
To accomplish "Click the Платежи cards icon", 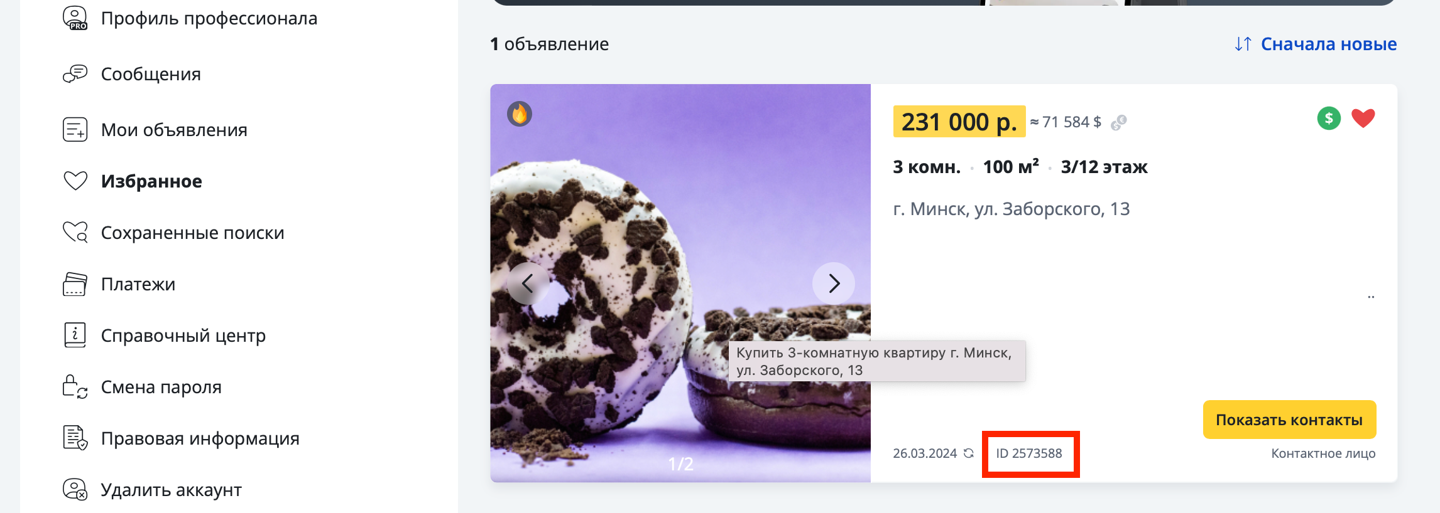I will 75,284.
